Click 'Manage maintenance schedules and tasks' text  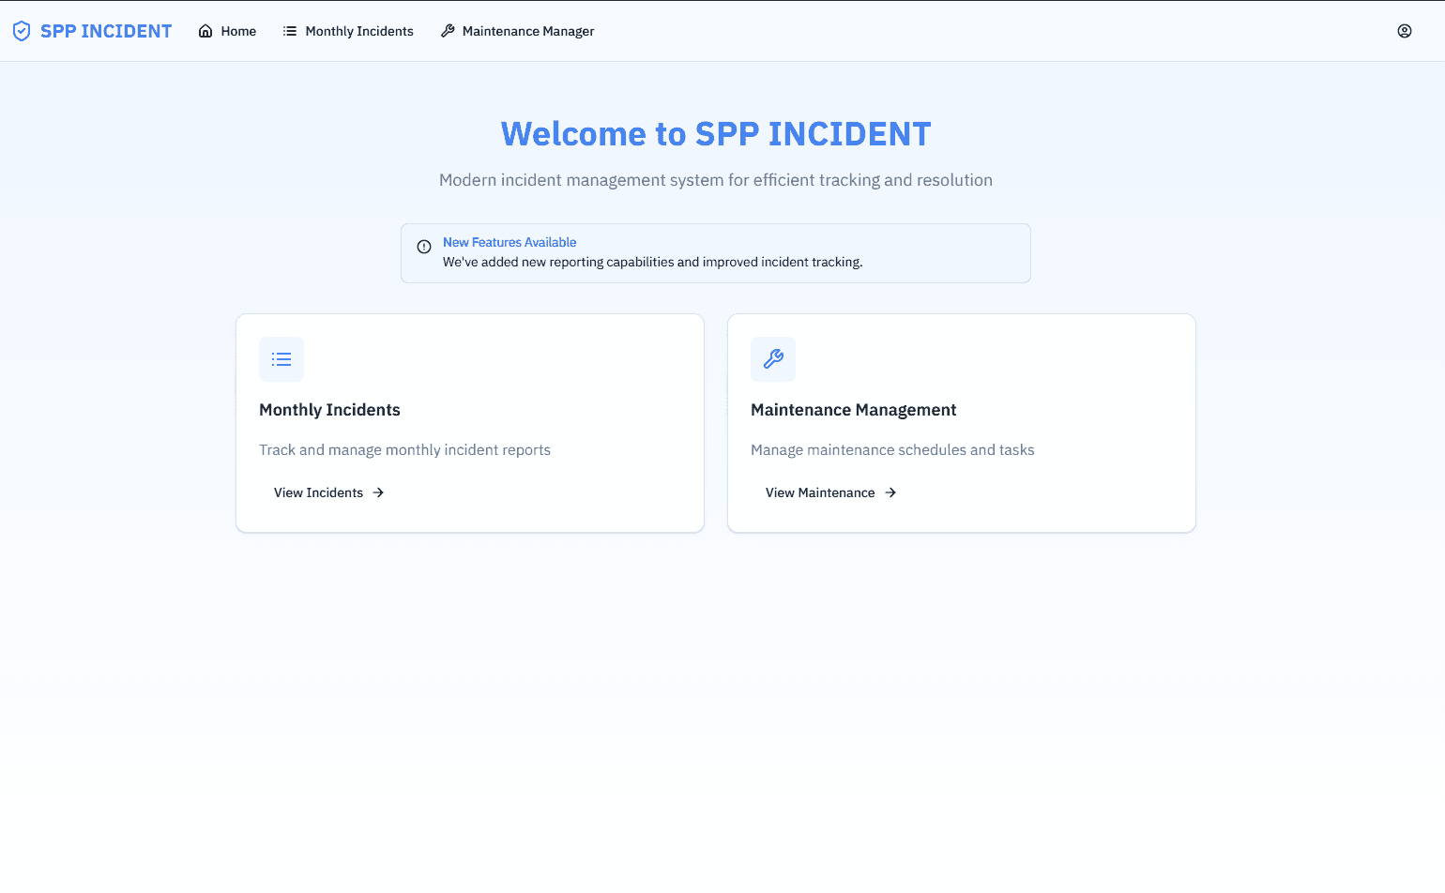point(892,450)
